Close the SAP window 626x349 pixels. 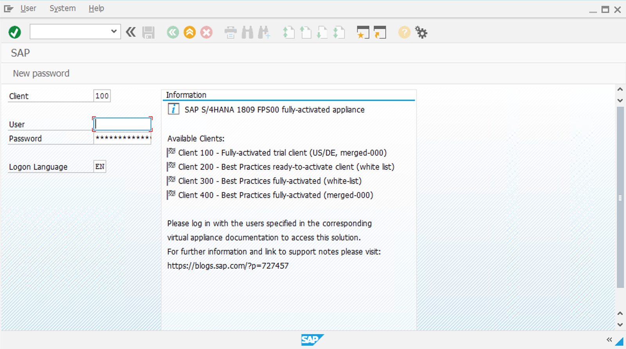coord(617,9)
